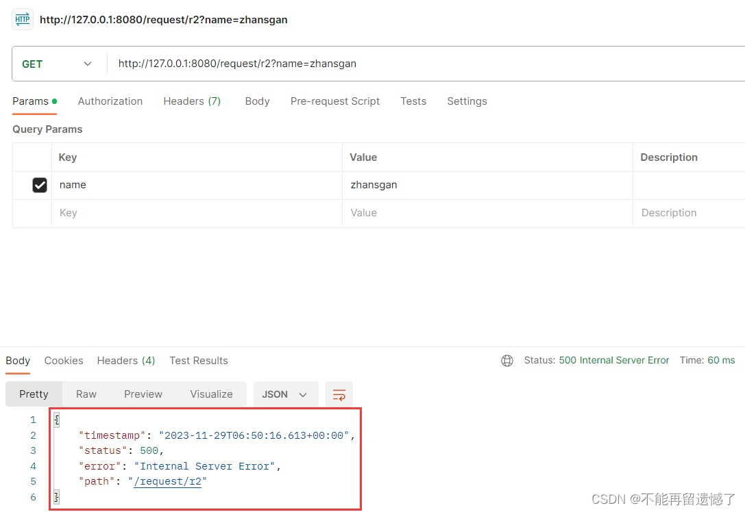
Task: Click the Query Params heading
Action: [47, 129]
